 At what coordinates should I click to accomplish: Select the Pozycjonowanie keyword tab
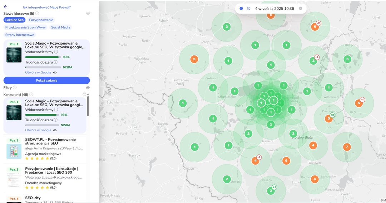coord(41,20)
